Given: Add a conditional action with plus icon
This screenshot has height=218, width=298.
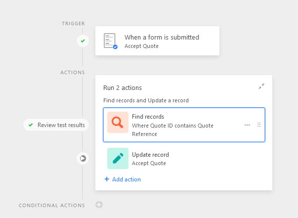Looking at the screenshot, I should tap(99, 205).
